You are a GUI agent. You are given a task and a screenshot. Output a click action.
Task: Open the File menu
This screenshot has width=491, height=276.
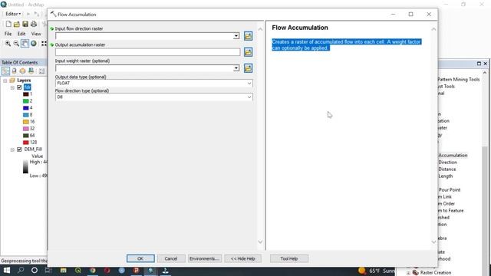coord(8,34)
